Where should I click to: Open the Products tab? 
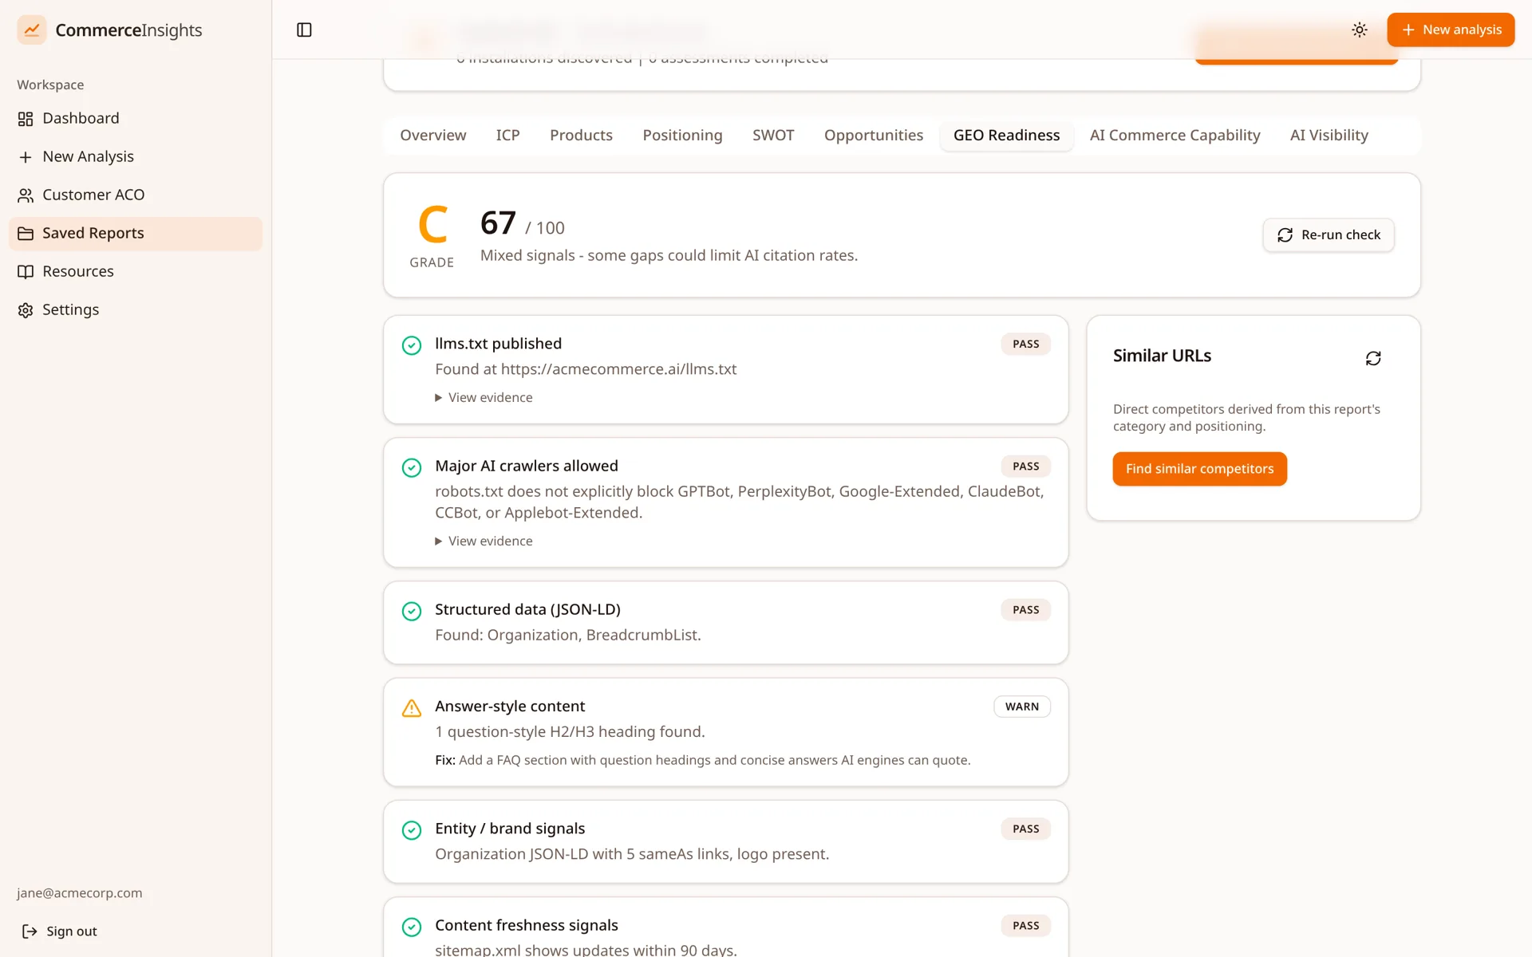point(581,136)
